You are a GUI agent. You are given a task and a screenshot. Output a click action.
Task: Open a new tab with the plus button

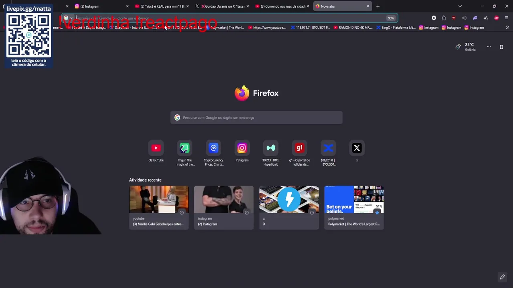(x=378, y=6)
